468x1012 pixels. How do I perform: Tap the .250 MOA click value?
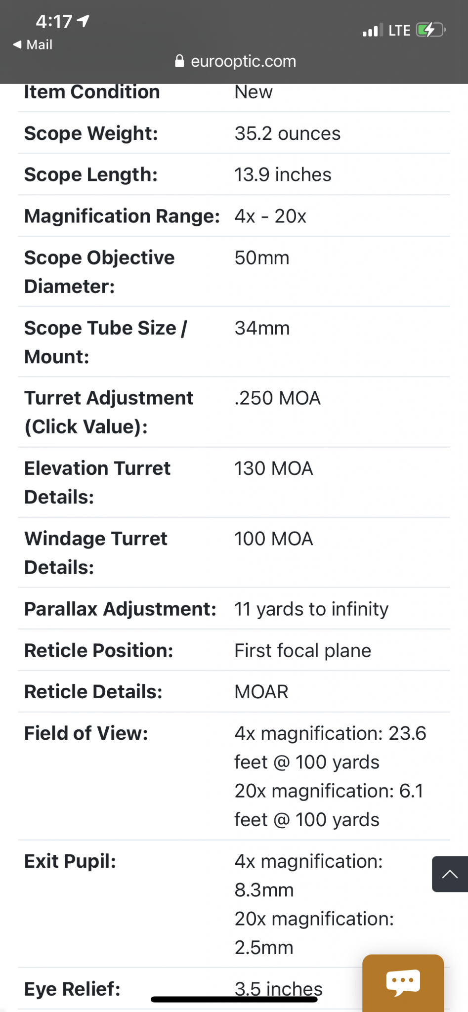(x=277, y=398)
